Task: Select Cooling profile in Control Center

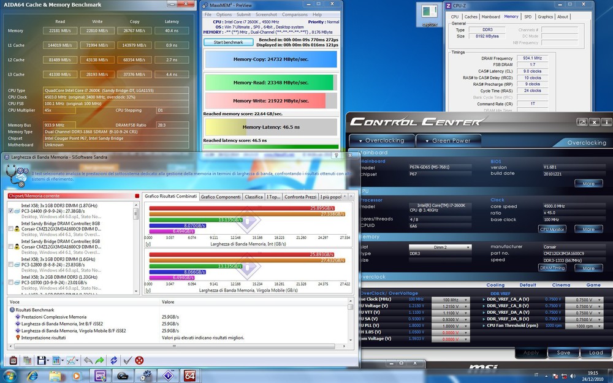Action: click(495, 285)
